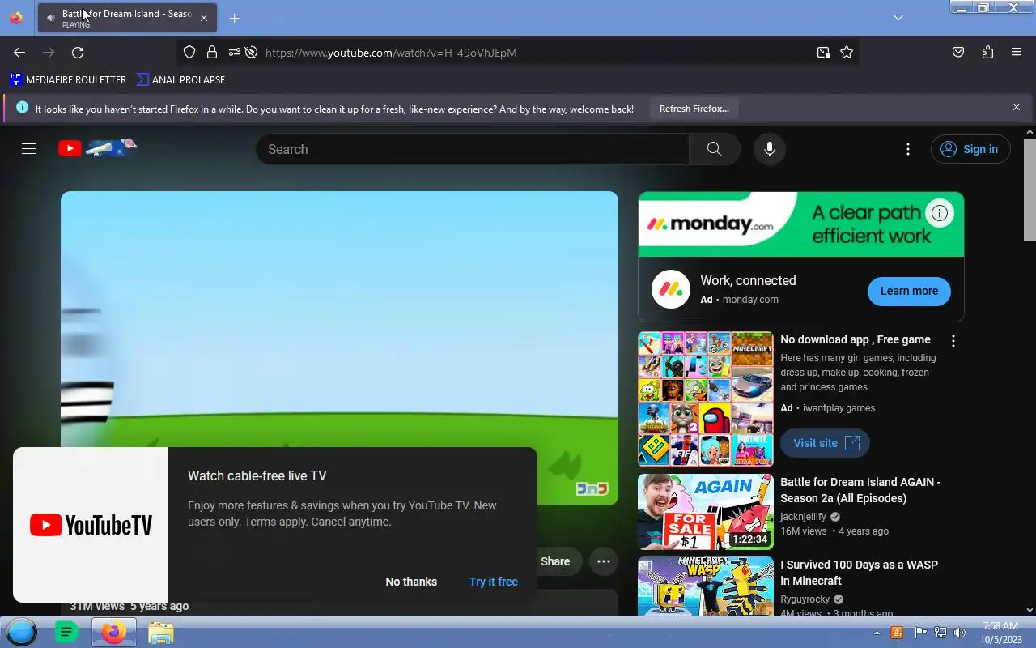Reload the page with the refresh icon
This screenshot has height=648, width=1036.
(x=78, y=53)
